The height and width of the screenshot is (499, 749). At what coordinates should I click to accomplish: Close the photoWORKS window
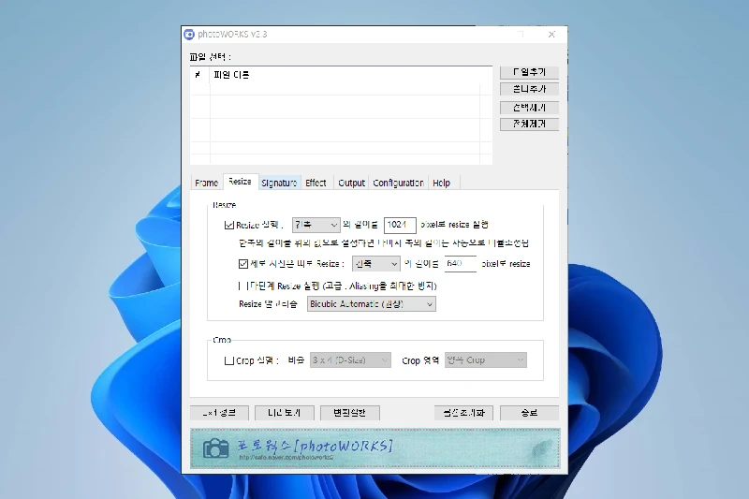(552, 35)
